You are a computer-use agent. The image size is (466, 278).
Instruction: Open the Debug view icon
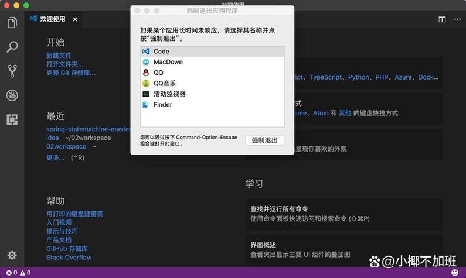(12, 95)
